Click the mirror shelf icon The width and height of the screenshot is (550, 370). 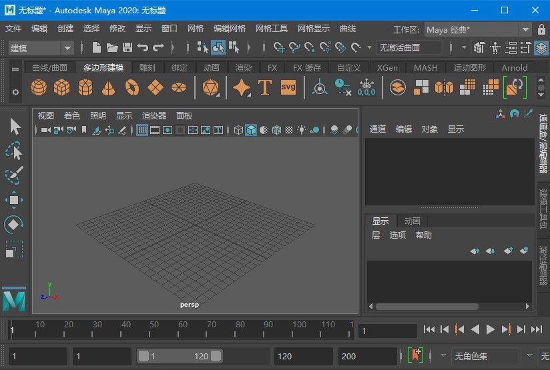(444, 87)
